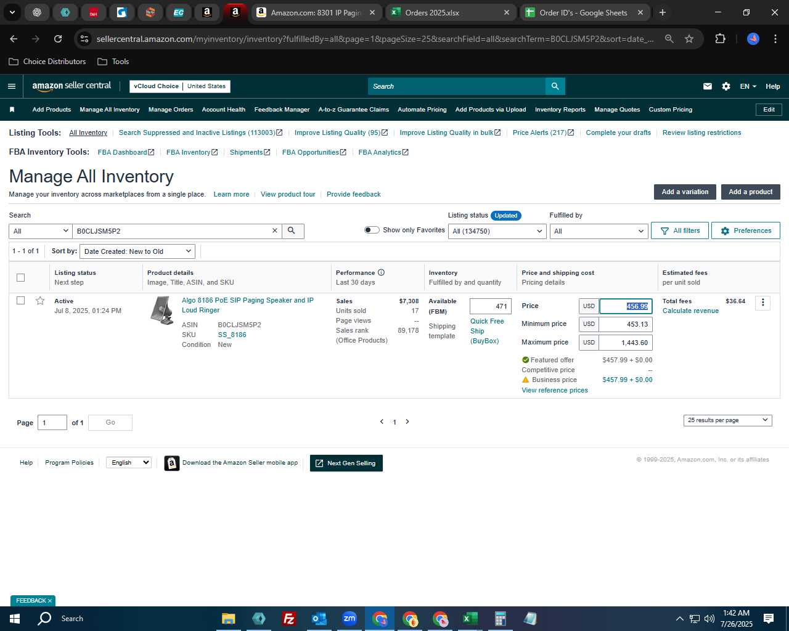The height and width of the screenshot is (631, 789).
Task: Open the Calculator from the taskbar
Action: point(500,619)
